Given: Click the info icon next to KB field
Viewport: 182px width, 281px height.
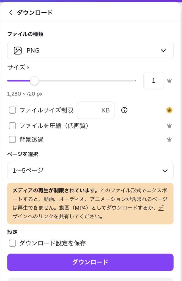Looking at the screenshot, I should [x=124, y=110].
